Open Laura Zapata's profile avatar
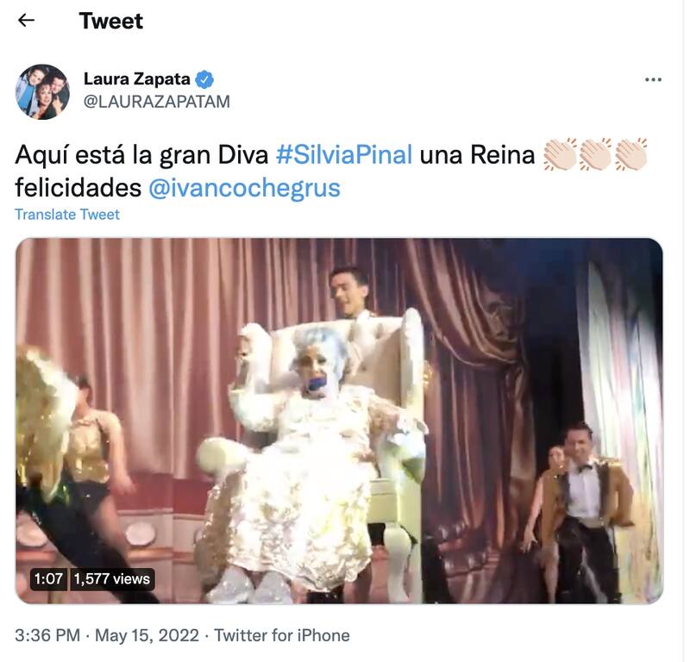The width and height of the screenshot is (690, 662). pos(42,91)
